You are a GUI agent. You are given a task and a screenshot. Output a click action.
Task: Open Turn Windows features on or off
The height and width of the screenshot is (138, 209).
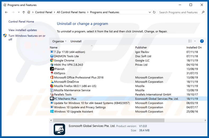coord(27,38)
